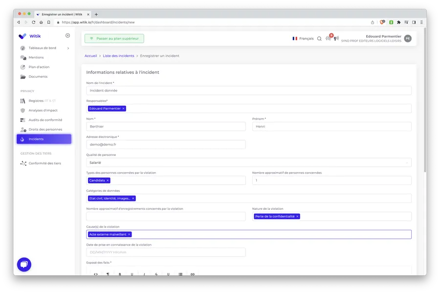Toggle the browser sidebar panel icon
The image size is (440, 293).
(x=414, y=22)
